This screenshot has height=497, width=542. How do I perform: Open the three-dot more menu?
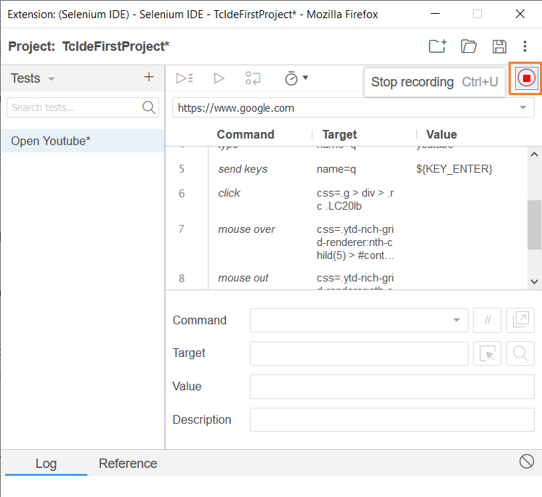[x=525, y=46]
